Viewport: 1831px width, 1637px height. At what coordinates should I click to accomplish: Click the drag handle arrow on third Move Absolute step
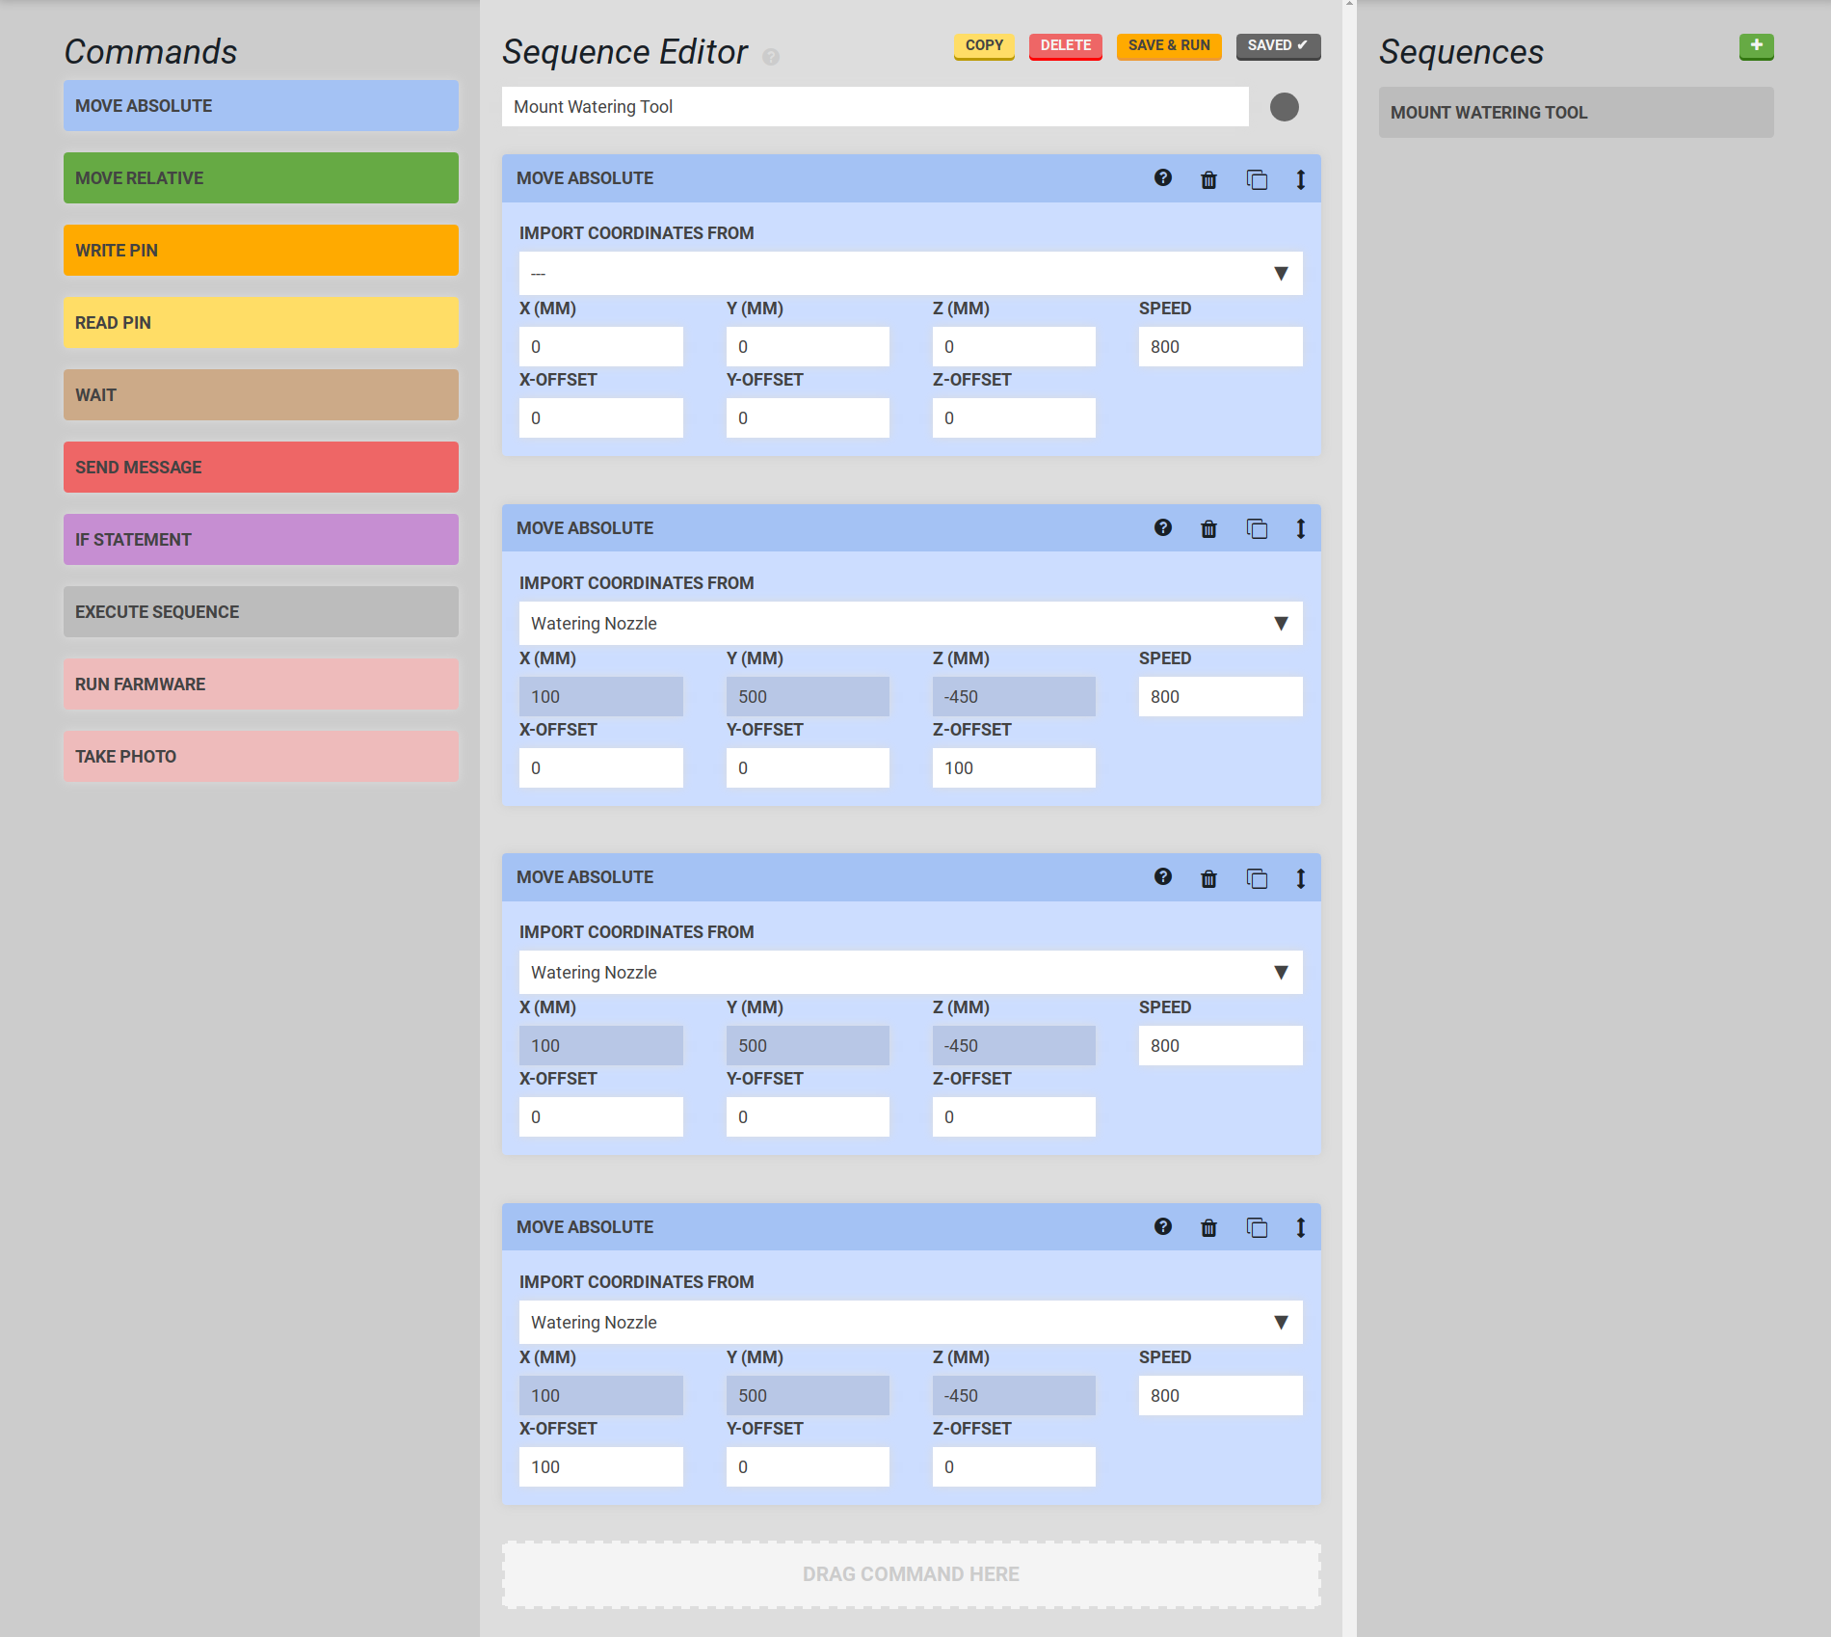(x=1300, y=878)
